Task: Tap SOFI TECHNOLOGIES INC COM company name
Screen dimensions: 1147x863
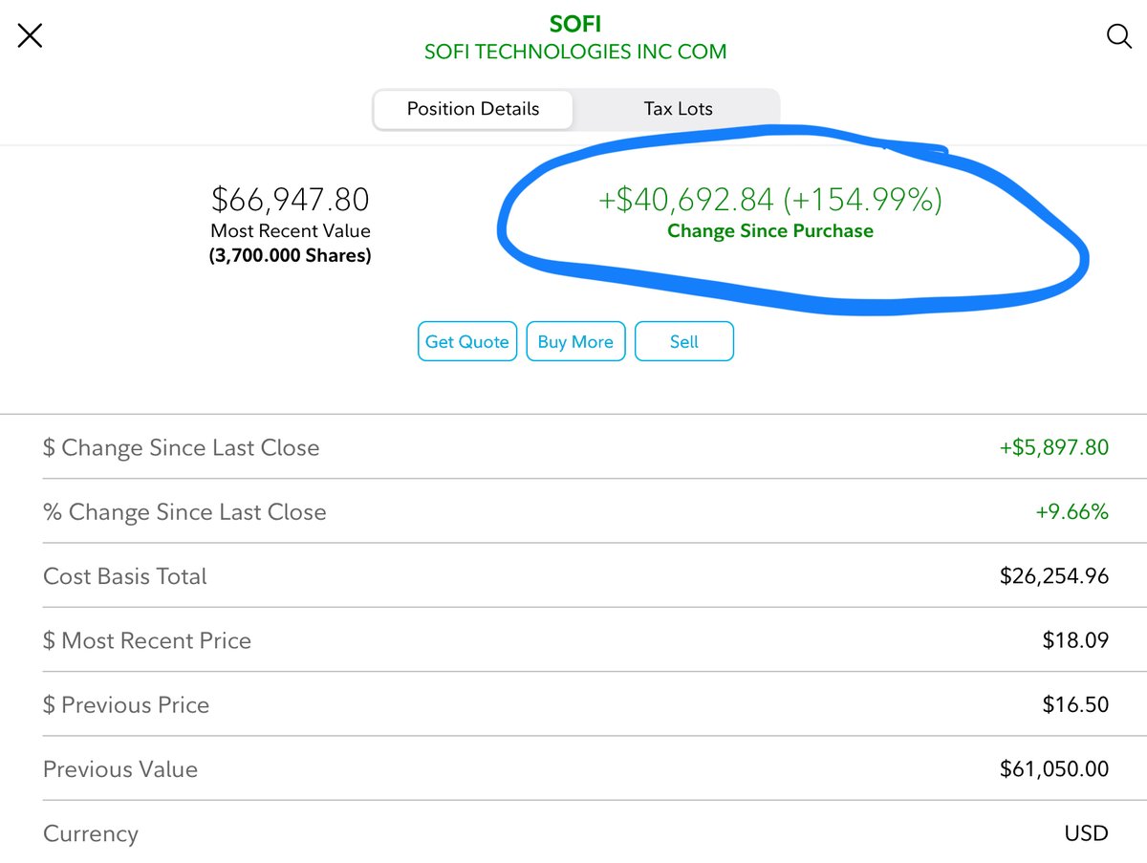Action: pyautogui.click(x=575, y=52)
